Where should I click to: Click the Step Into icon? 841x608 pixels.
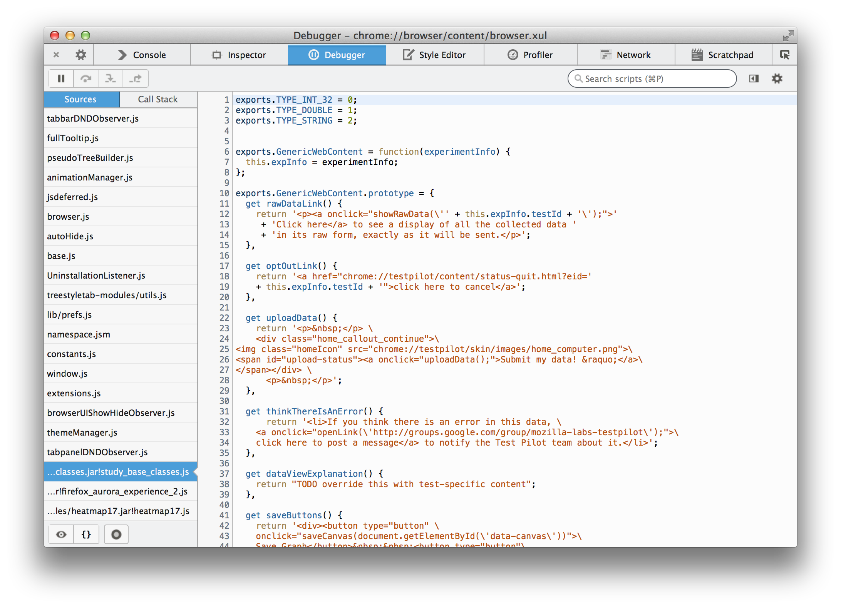[111, 78]
